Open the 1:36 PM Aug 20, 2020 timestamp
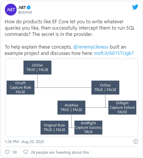143x158 pixels. click(x=24, y=142)
